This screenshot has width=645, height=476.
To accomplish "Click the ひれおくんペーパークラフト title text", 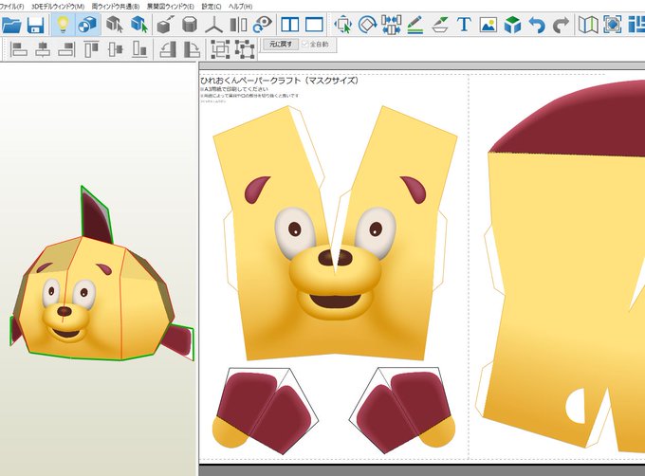I will [279, 81].
